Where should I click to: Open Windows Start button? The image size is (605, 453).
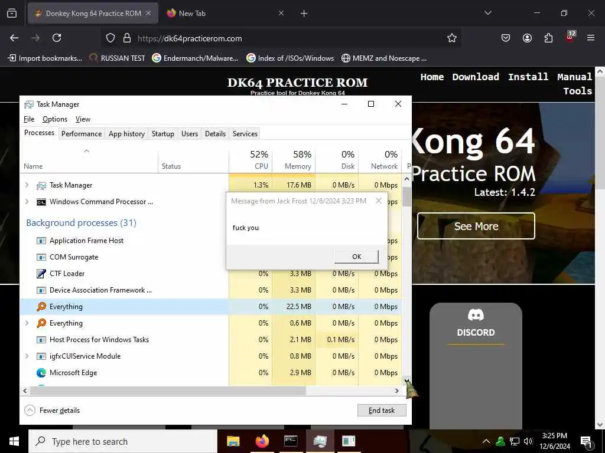click(x=14, y=441)
